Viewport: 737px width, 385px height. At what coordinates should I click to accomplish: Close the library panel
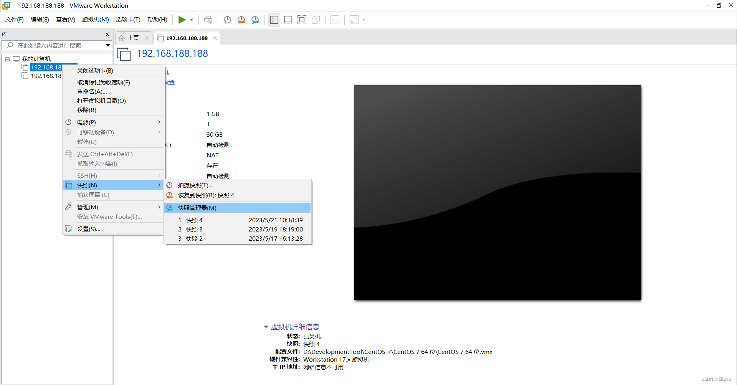click(x=107, y=35)
